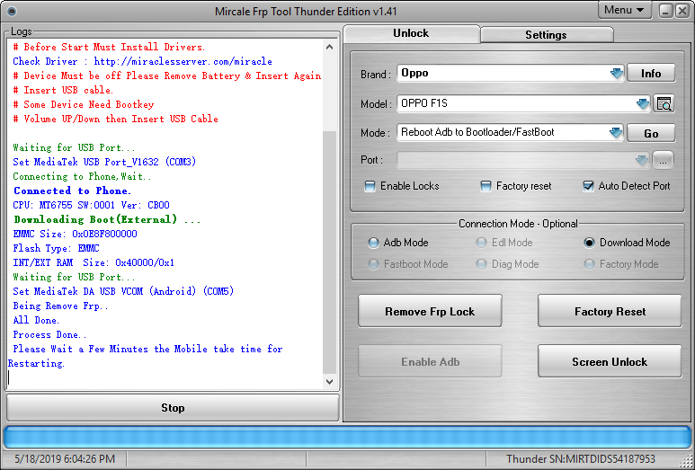Viewport: 695px width, 470px height.
Task: Toggle the Factory reset checkbox
Action: (x=486, y=186)
